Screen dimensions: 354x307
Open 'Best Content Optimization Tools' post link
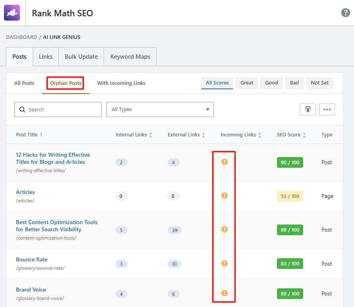56,226
